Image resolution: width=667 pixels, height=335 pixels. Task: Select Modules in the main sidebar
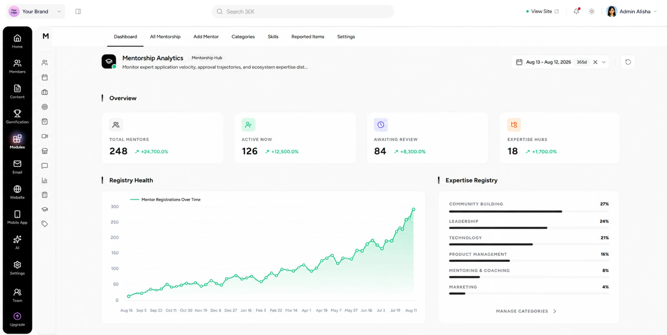(x=17, y=142)
